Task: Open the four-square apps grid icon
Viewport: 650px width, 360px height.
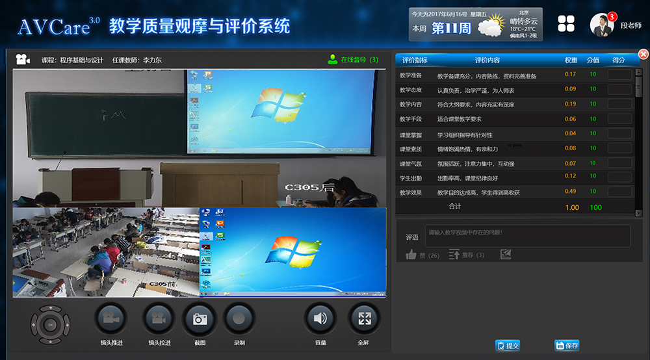Action: tap(566, 24)
